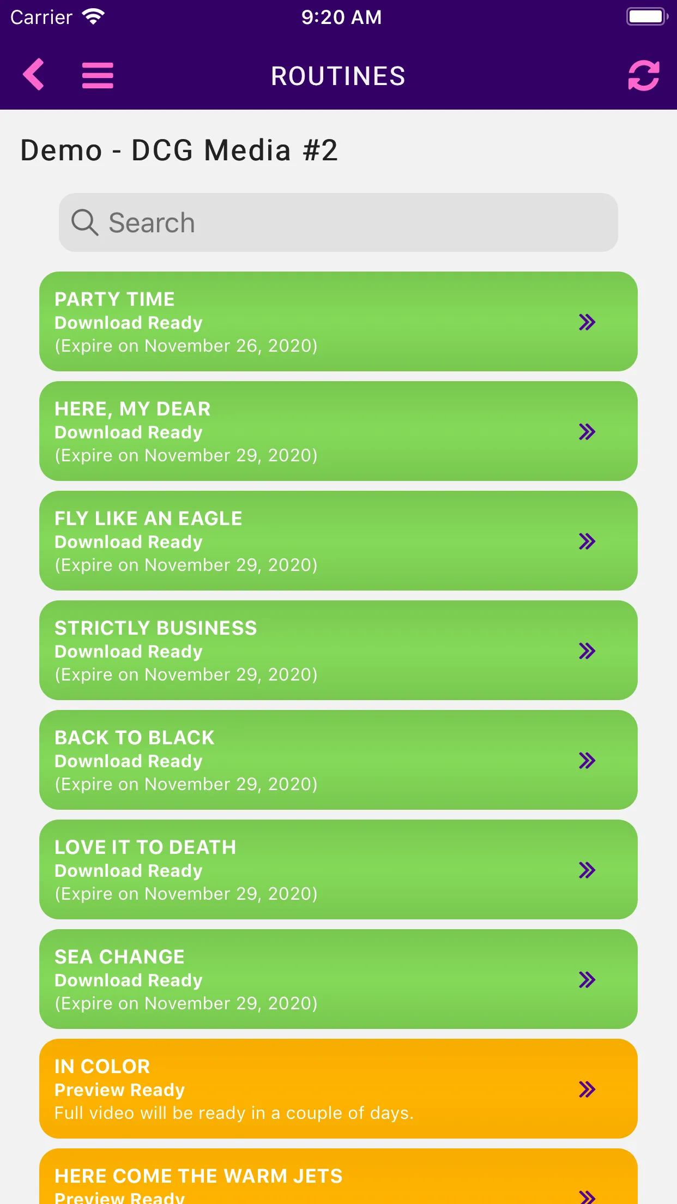Focus the Search routines field
Image resolution: width=677 pixels, height=1204 pixels.
338,222
